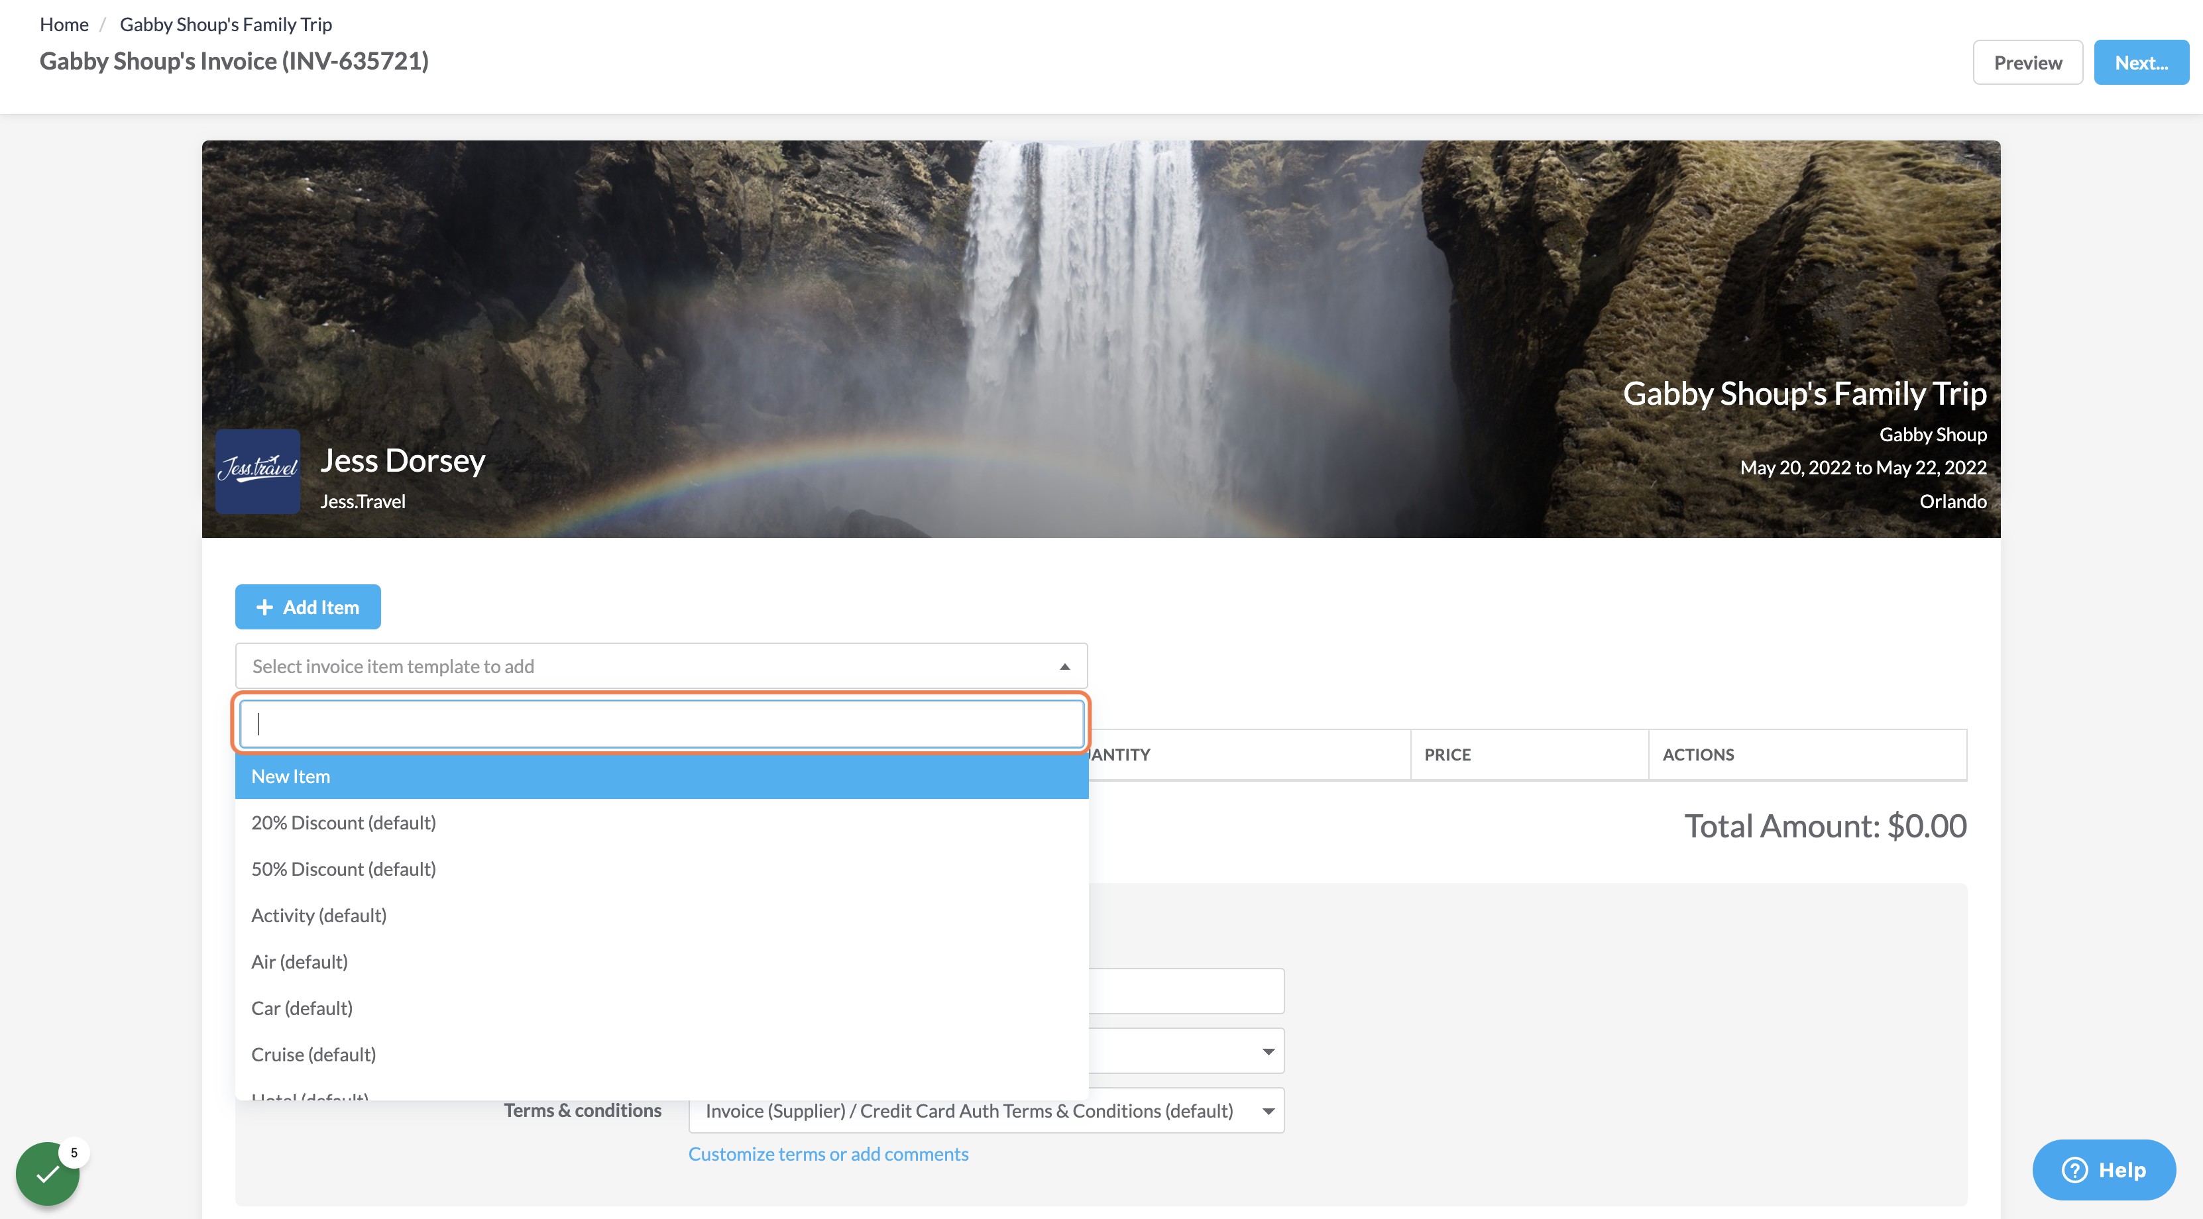Click the Total Amount: $0.00 text
Viewport: 2203px width, 1219px height.
point(1825,825)
